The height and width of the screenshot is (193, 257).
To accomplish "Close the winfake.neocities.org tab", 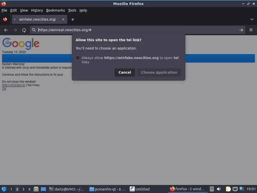I will pyautogui.click(x=63, y=19).
